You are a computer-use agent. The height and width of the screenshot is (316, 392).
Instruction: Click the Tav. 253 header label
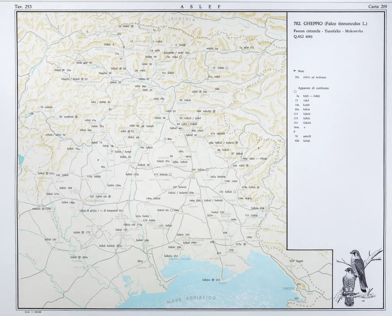pos(23,7)
